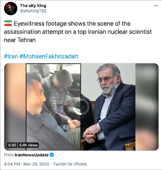This screenshot has height=170, width=162.
Task: Click the seated man in suit photo
Action: click(x=108, y=107)
